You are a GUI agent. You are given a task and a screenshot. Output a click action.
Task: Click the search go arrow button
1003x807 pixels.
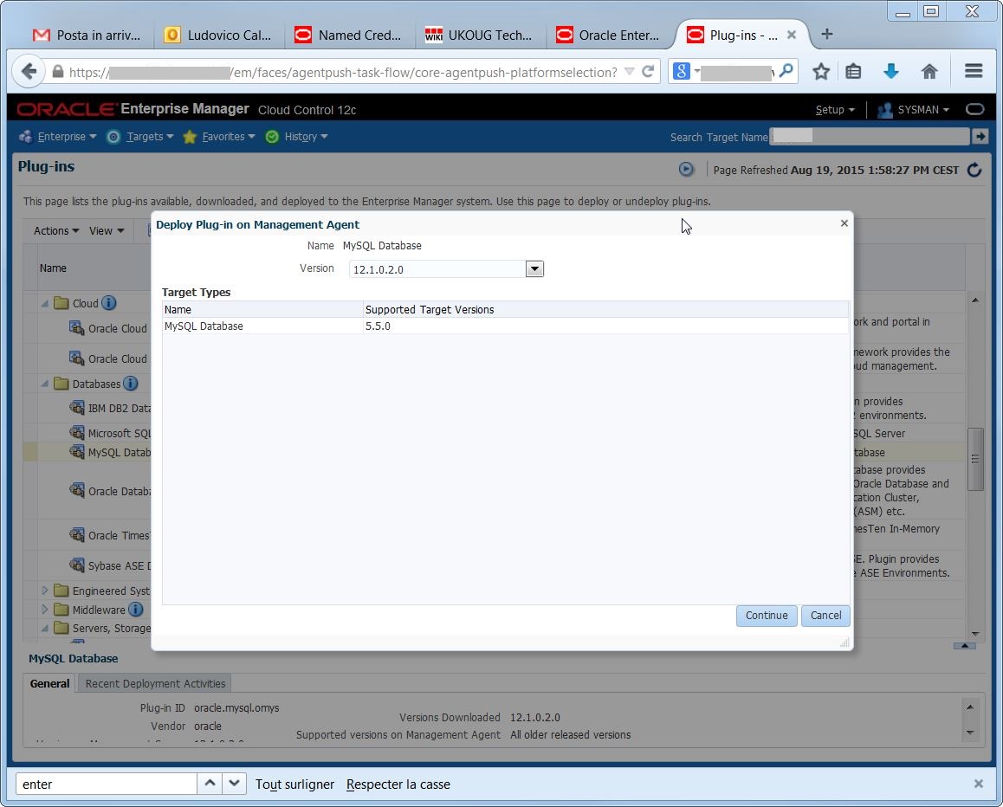coord(980,136)
